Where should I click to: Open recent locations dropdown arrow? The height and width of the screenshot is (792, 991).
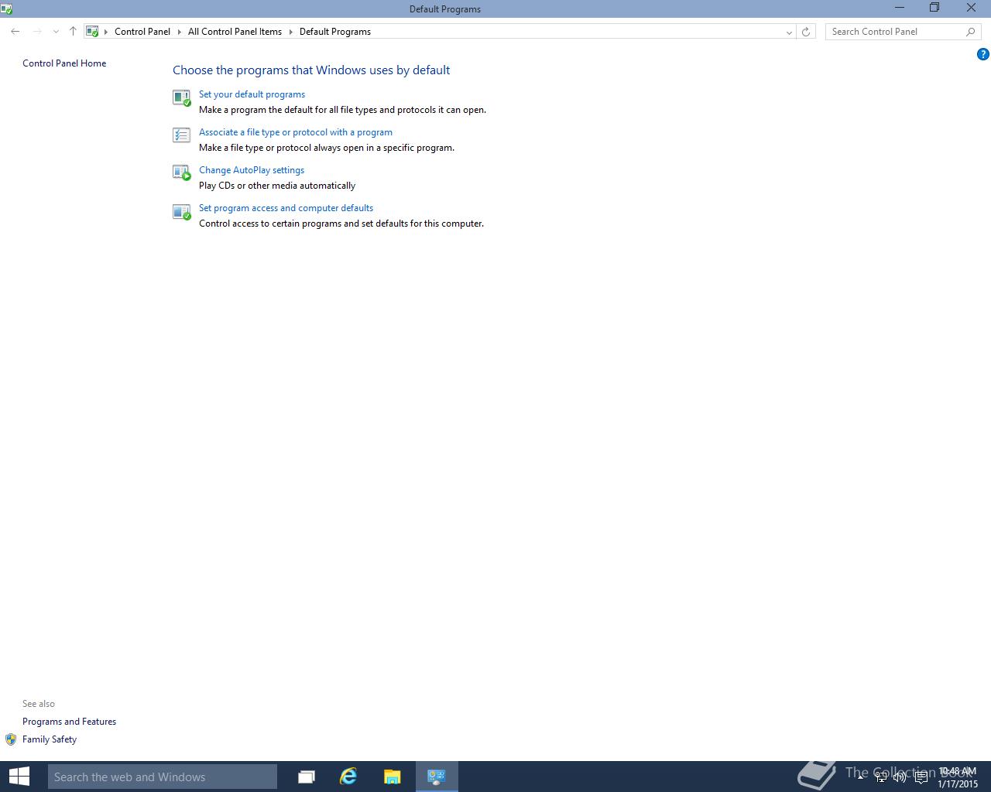[56, 32]
